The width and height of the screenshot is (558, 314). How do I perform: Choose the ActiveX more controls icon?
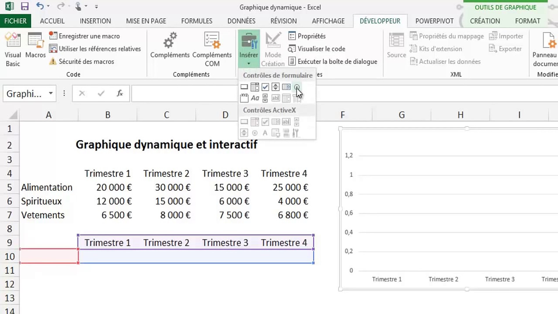(296, 133)
